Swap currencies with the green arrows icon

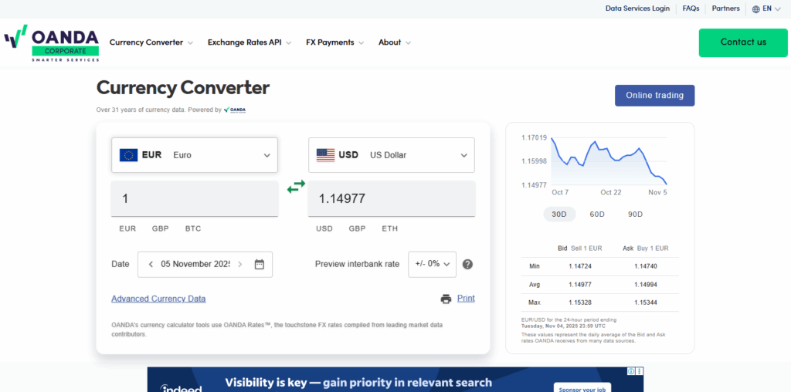point(296,187)
